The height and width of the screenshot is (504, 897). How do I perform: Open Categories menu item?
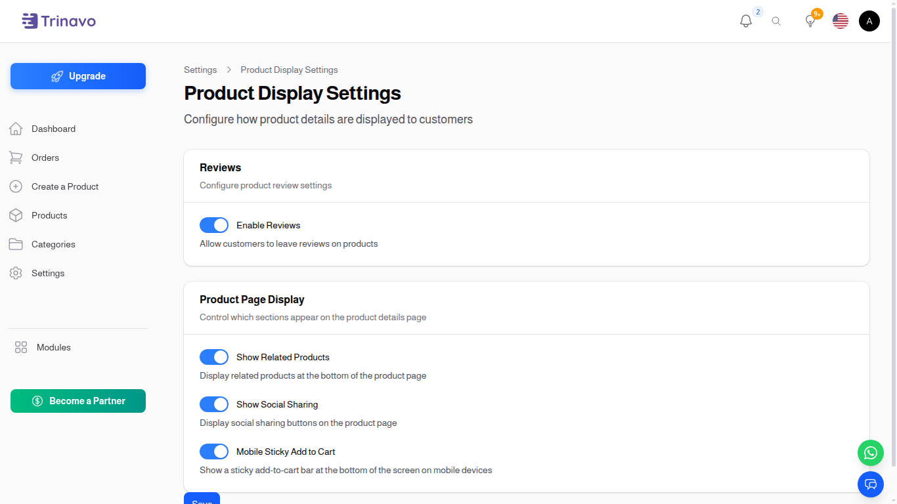coord(53,244)
